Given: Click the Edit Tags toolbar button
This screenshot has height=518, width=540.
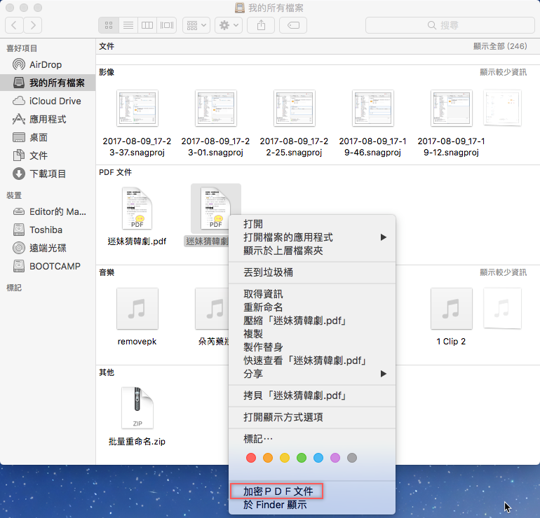Looking at the screenshot, I should pos(292,25).
